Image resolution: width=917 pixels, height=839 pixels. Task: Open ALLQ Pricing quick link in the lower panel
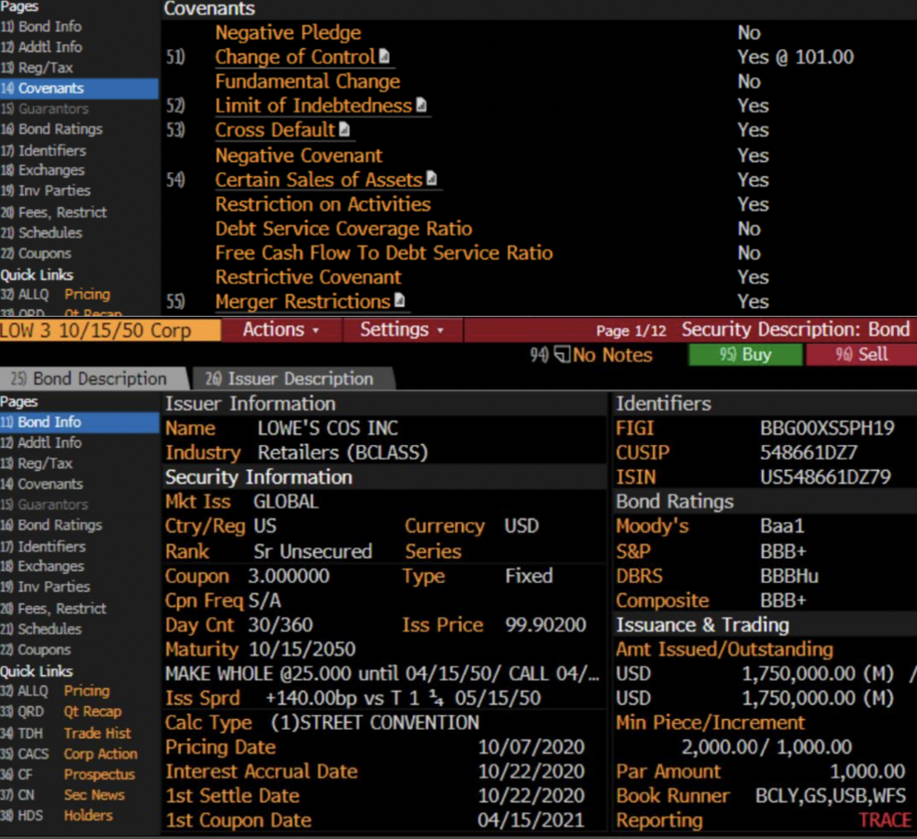(x=56, y=690)
